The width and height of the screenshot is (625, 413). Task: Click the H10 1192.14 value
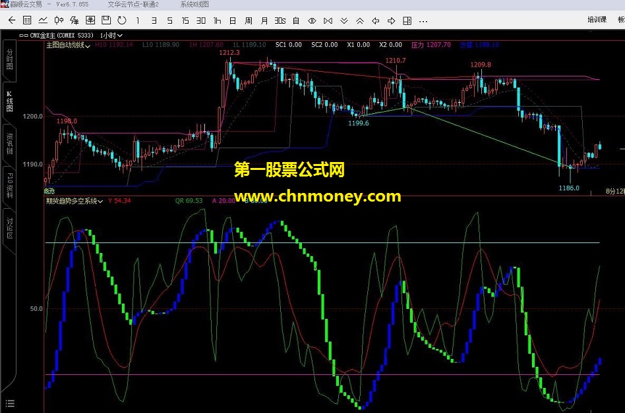(x=114, y=45)
